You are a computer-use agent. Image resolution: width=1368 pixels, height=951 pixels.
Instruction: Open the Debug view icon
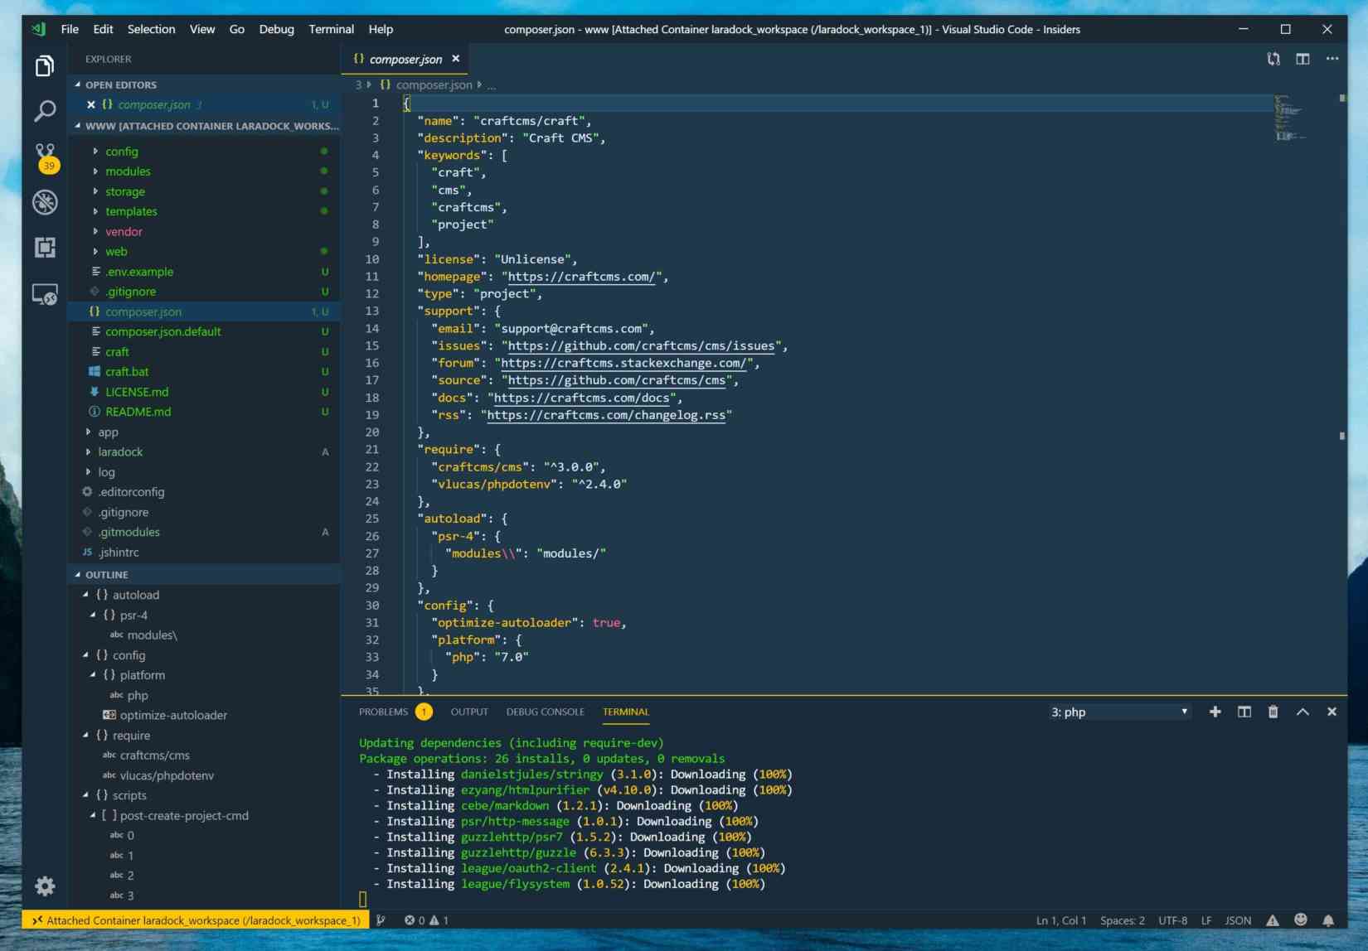(45, 202)
